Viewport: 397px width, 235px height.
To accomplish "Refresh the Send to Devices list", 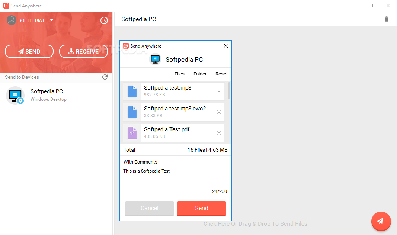I will pos(105,77).
